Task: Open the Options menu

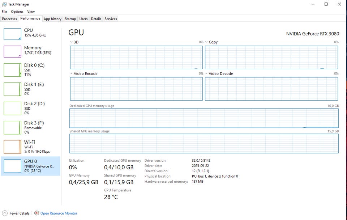Action: tap(17, 12)
